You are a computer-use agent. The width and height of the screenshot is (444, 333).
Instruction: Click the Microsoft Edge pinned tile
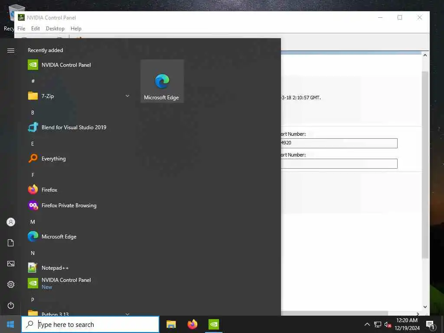(x=162, y=81)
